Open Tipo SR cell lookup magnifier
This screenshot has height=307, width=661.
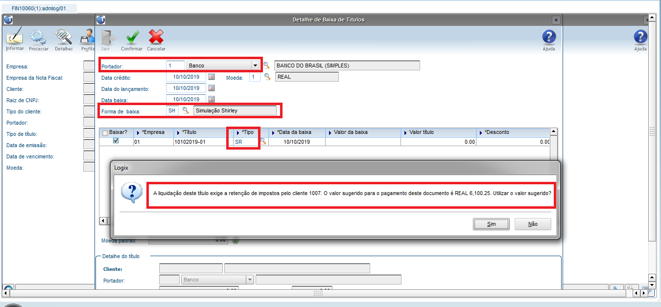pyautogui.click(x=263, y=141)
